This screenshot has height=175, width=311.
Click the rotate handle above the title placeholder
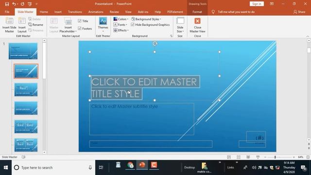(155, 43)
